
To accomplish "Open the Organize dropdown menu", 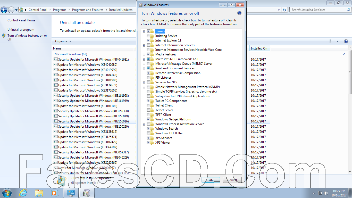I will [x=63, y=41].
